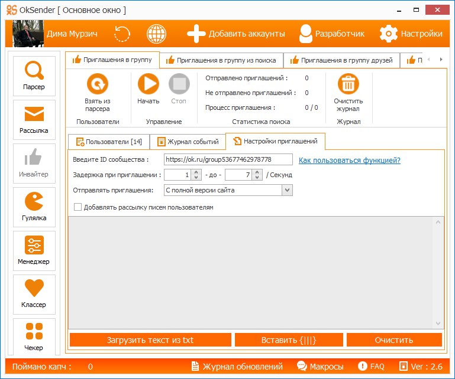
Task: Click Загрузить текст из txt button
Action: coord(150,340)
